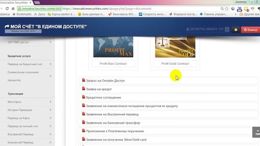
Task: Go to browser home page icon
Action: point(13,9)
